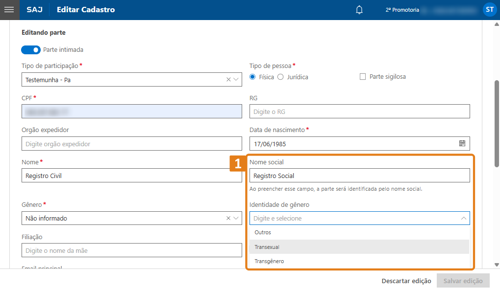The width and height of the screenshot is (500, 290).
Task: Open the notifications bell
Action: pyautogui.click(x=359, y=10)
